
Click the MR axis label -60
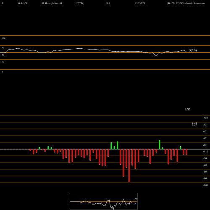tap(205, 172)
